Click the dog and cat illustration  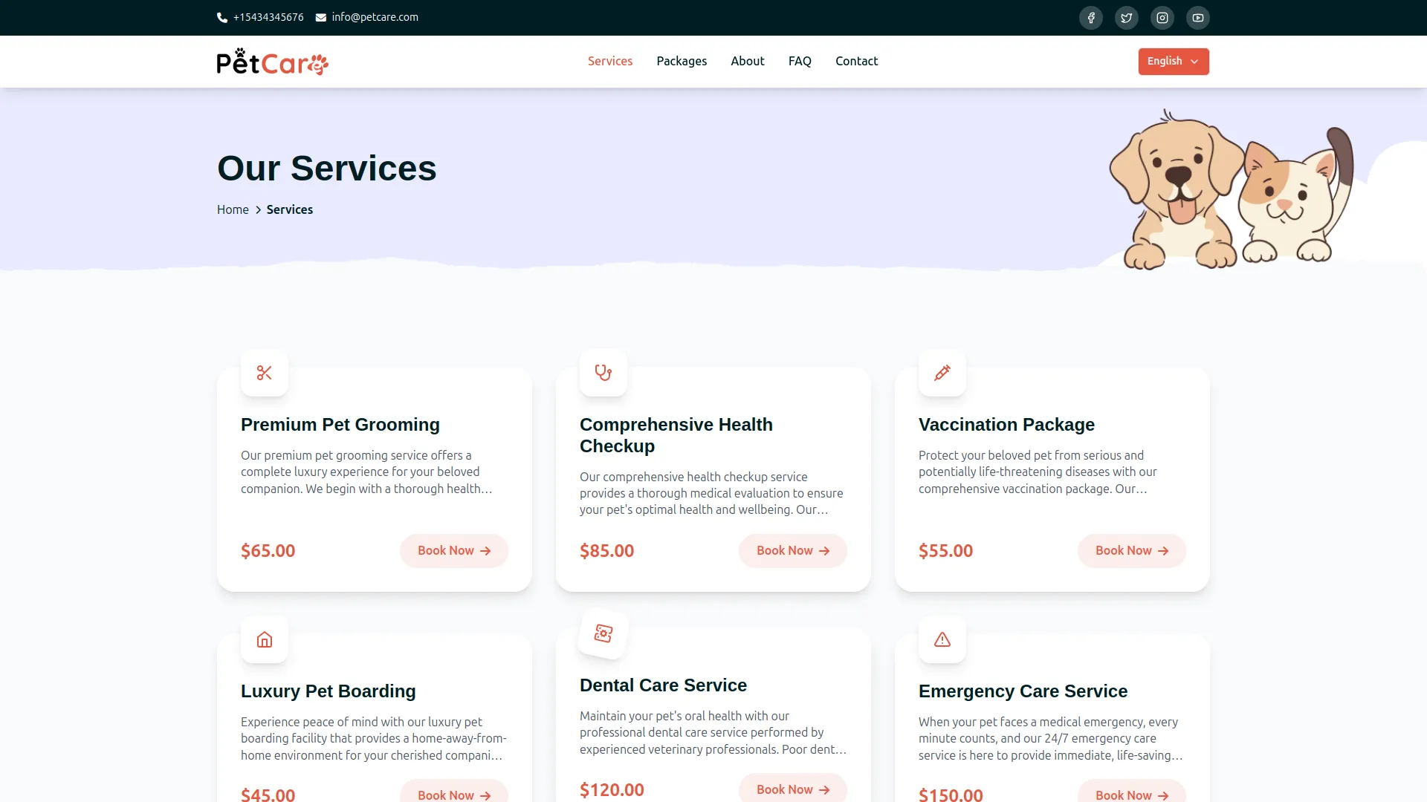pyautogui.click(x=1231, y=189)
